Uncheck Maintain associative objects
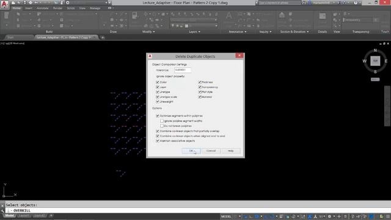The width and height of the screenshot is (391, 220). (x=158, y=141)
